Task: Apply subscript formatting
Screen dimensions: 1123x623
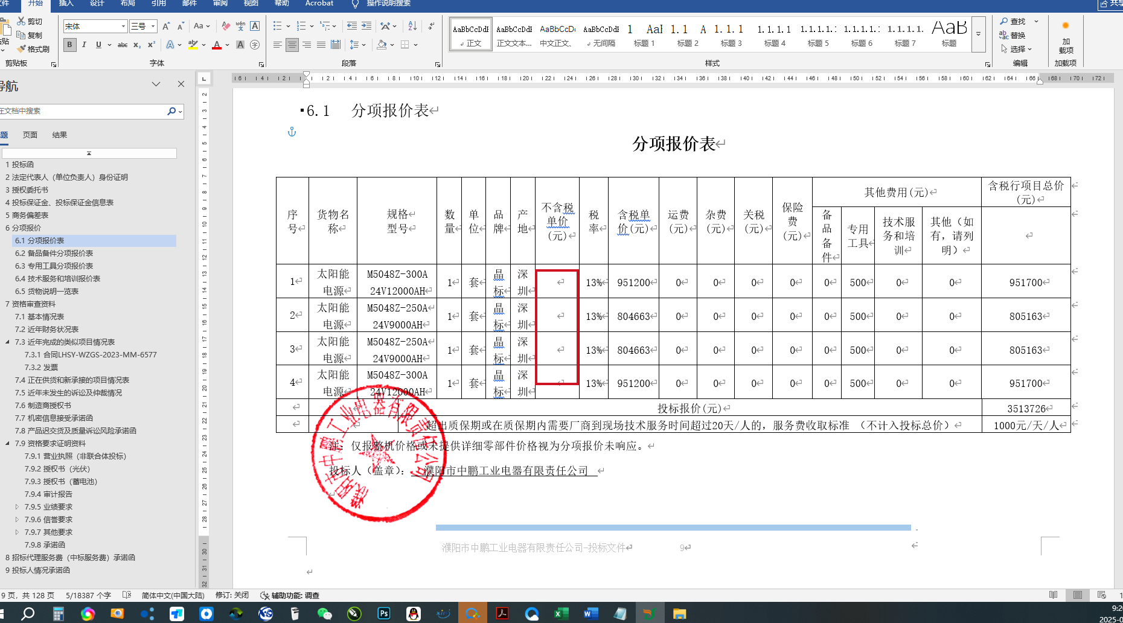Action: (x=137, y=45)
